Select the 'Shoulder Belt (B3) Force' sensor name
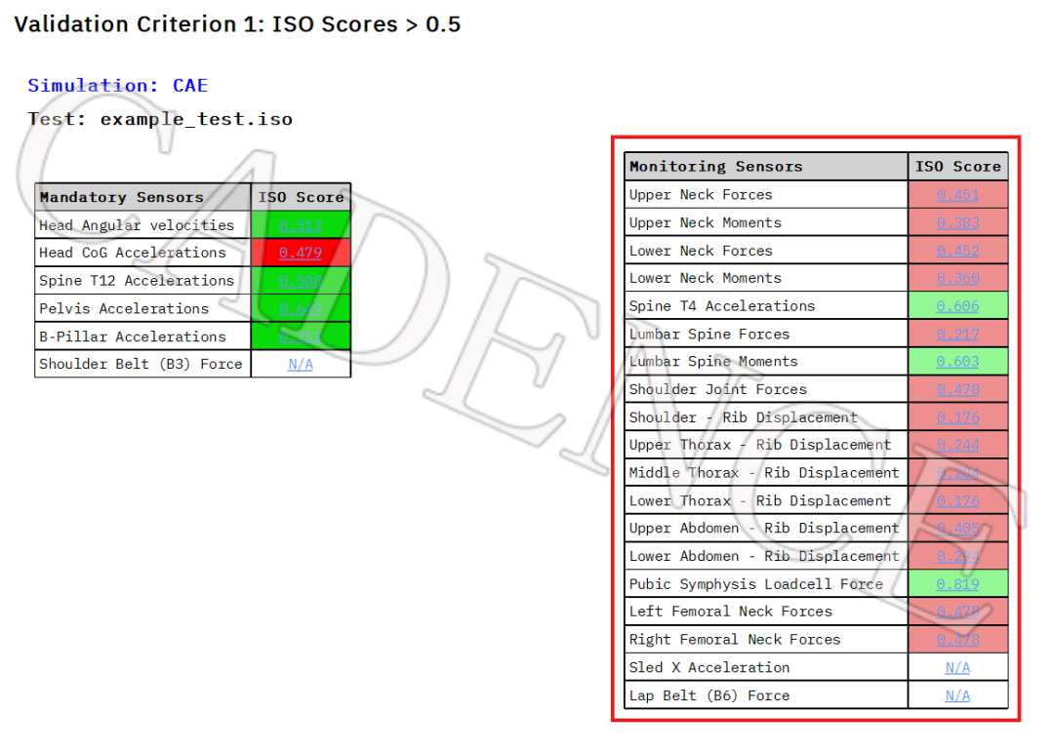This screenshot has width=1054, height=752. [141, 364]
